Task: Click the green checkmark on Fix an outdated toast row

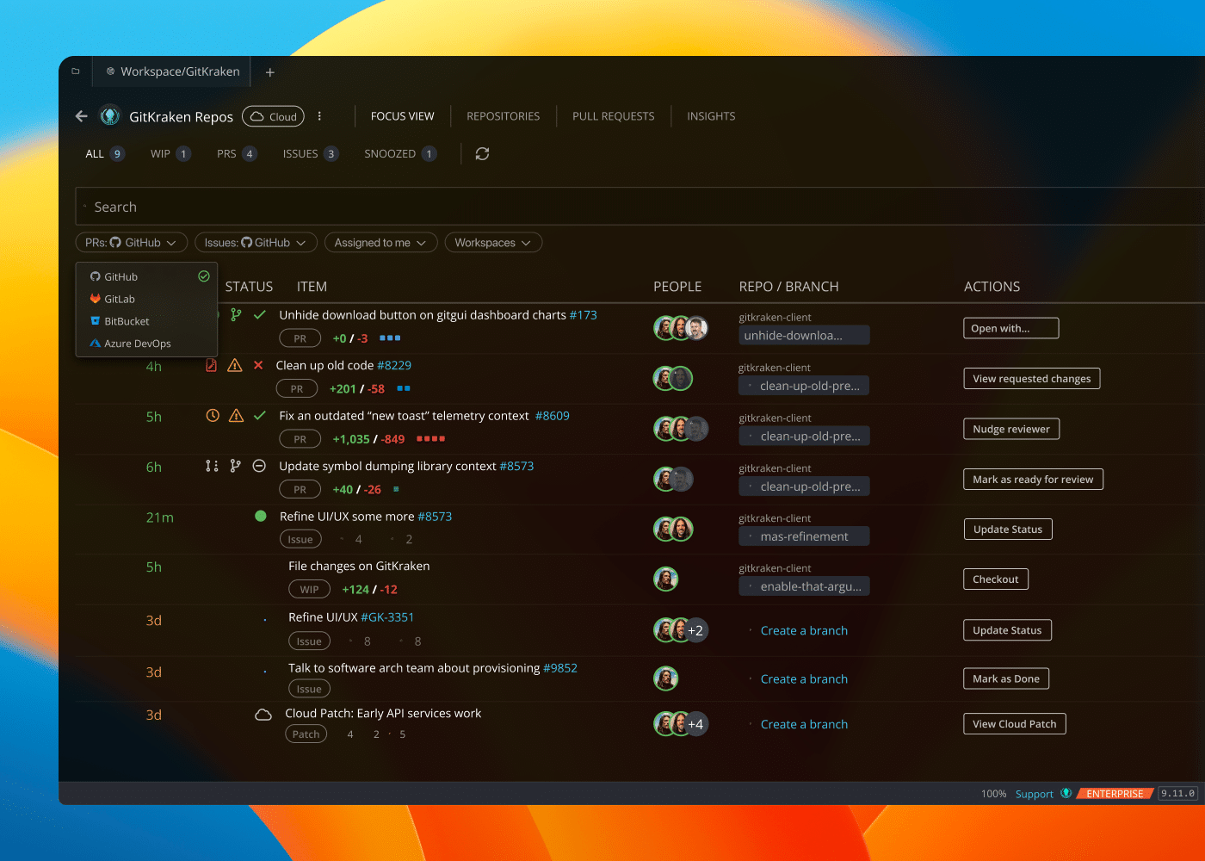Action: (260, 416)
